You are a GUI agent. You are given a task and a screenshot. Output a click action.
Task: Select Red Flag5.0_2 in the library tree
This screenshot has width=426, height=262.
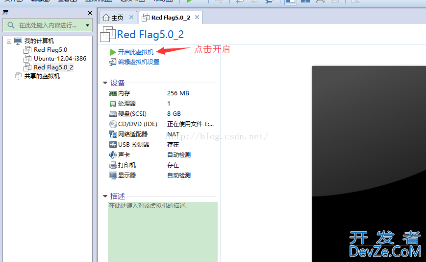(x=53, y=67)
